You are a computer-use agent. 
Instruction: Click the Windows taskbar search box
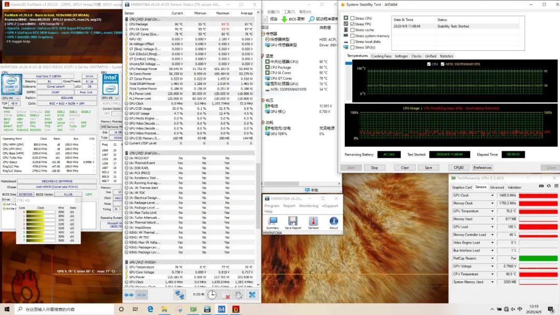[x=64, y=309]
